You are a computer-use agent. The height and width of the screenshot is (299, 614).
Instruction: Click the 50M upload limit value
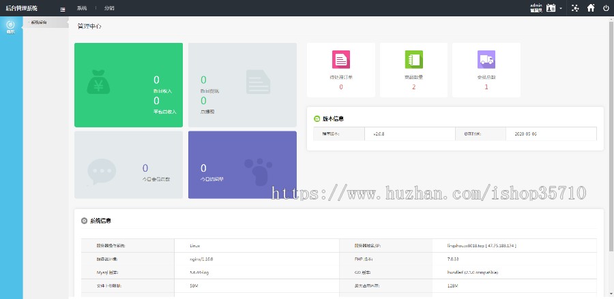point(194,285)
